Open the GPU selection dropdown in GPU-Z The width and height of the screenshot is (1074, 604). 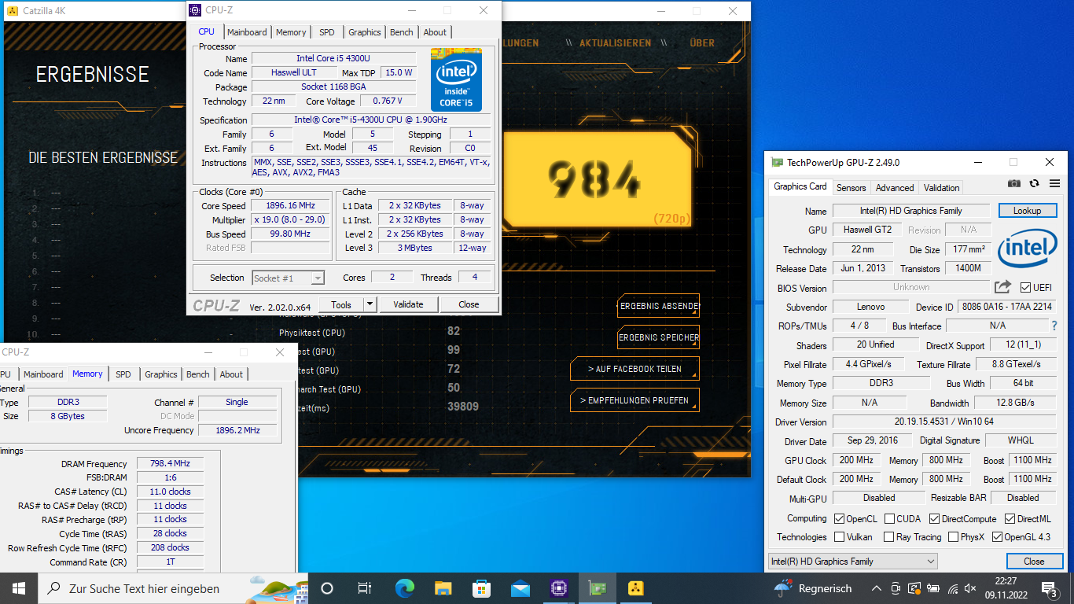click(852, 561)
